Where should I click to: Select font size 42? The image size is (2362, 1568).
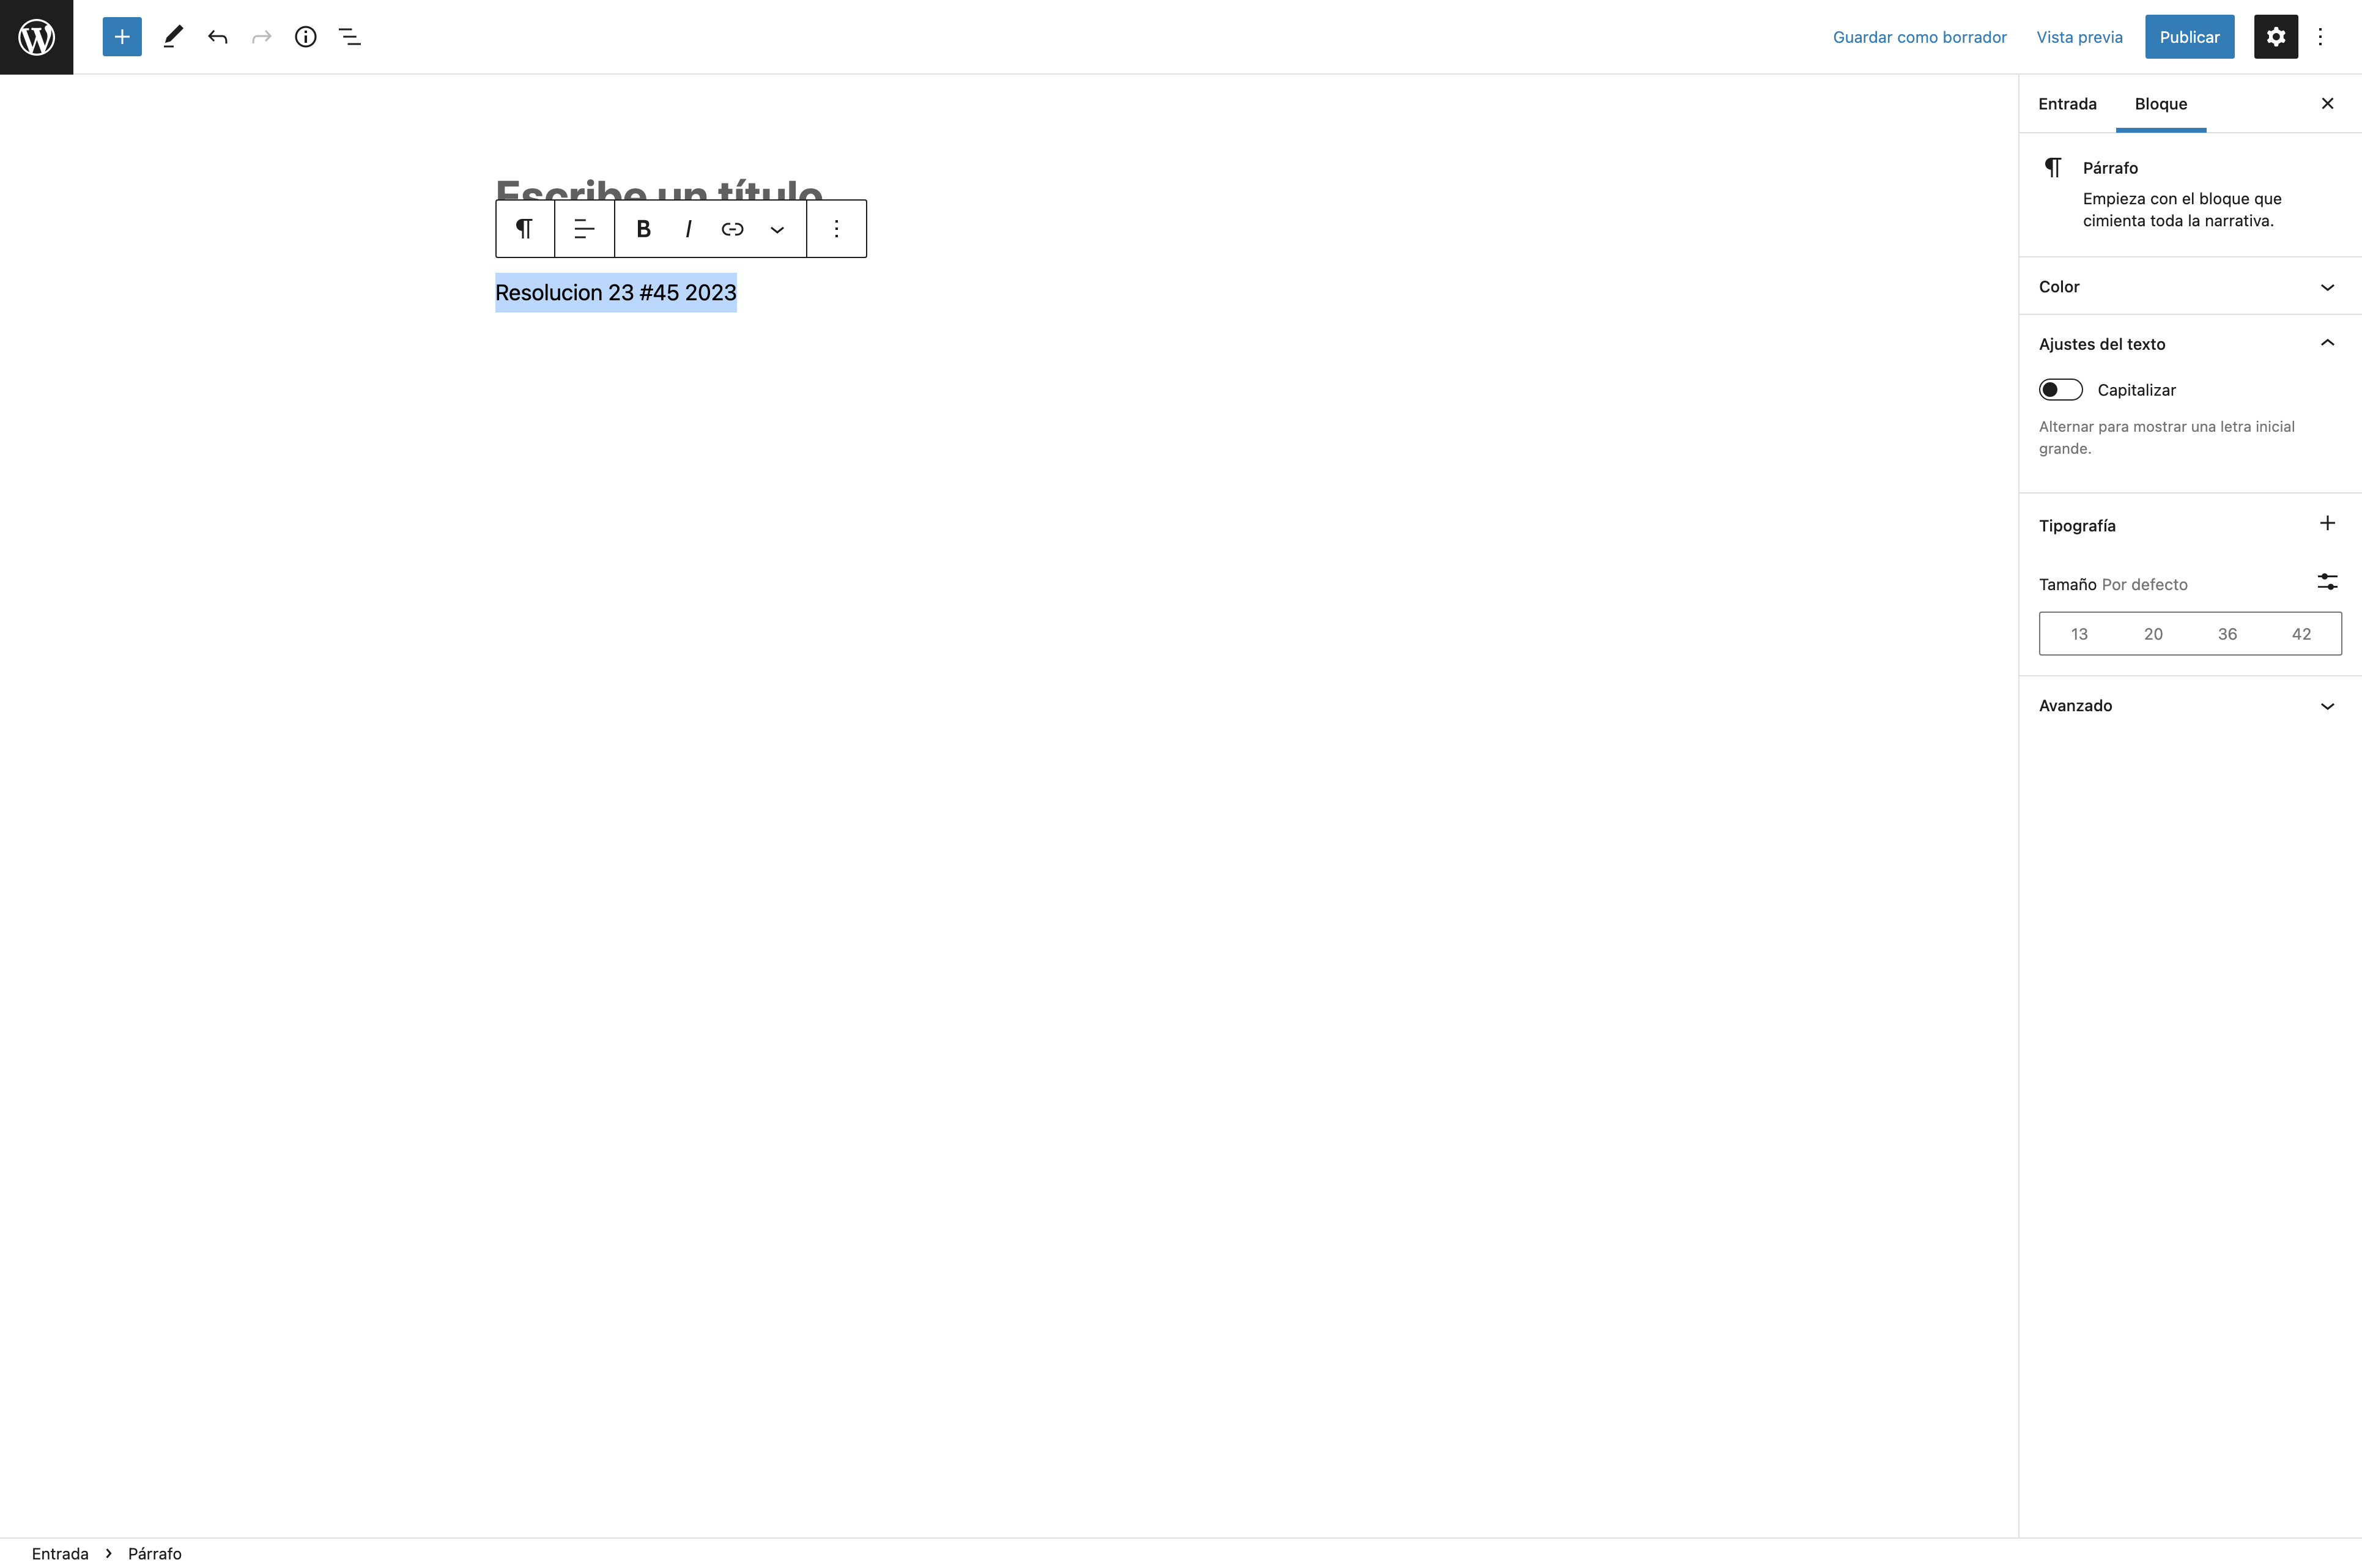(2301, 634)
